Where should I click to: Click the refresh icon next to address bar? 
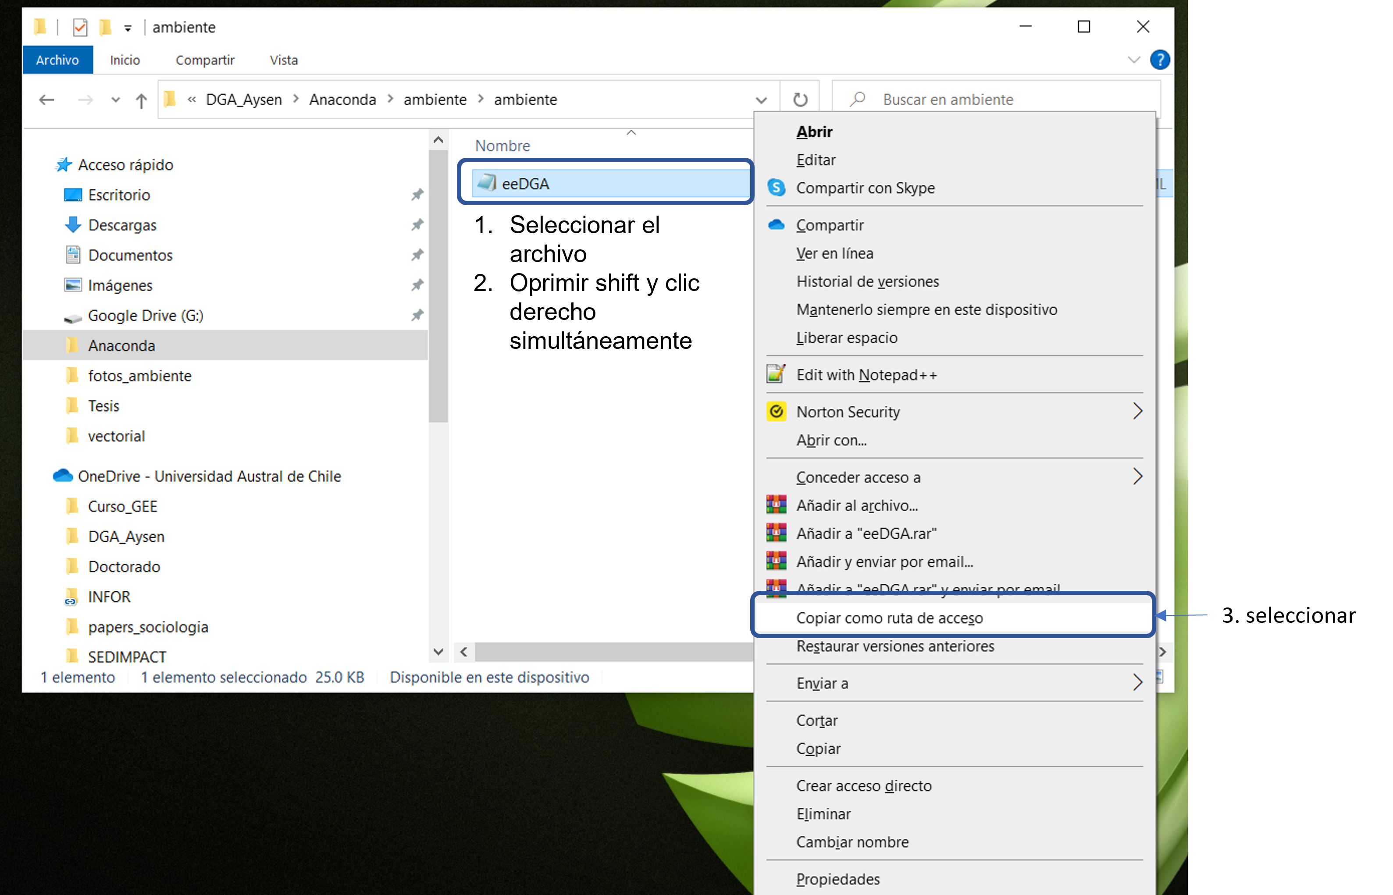(x=800, y=100)
